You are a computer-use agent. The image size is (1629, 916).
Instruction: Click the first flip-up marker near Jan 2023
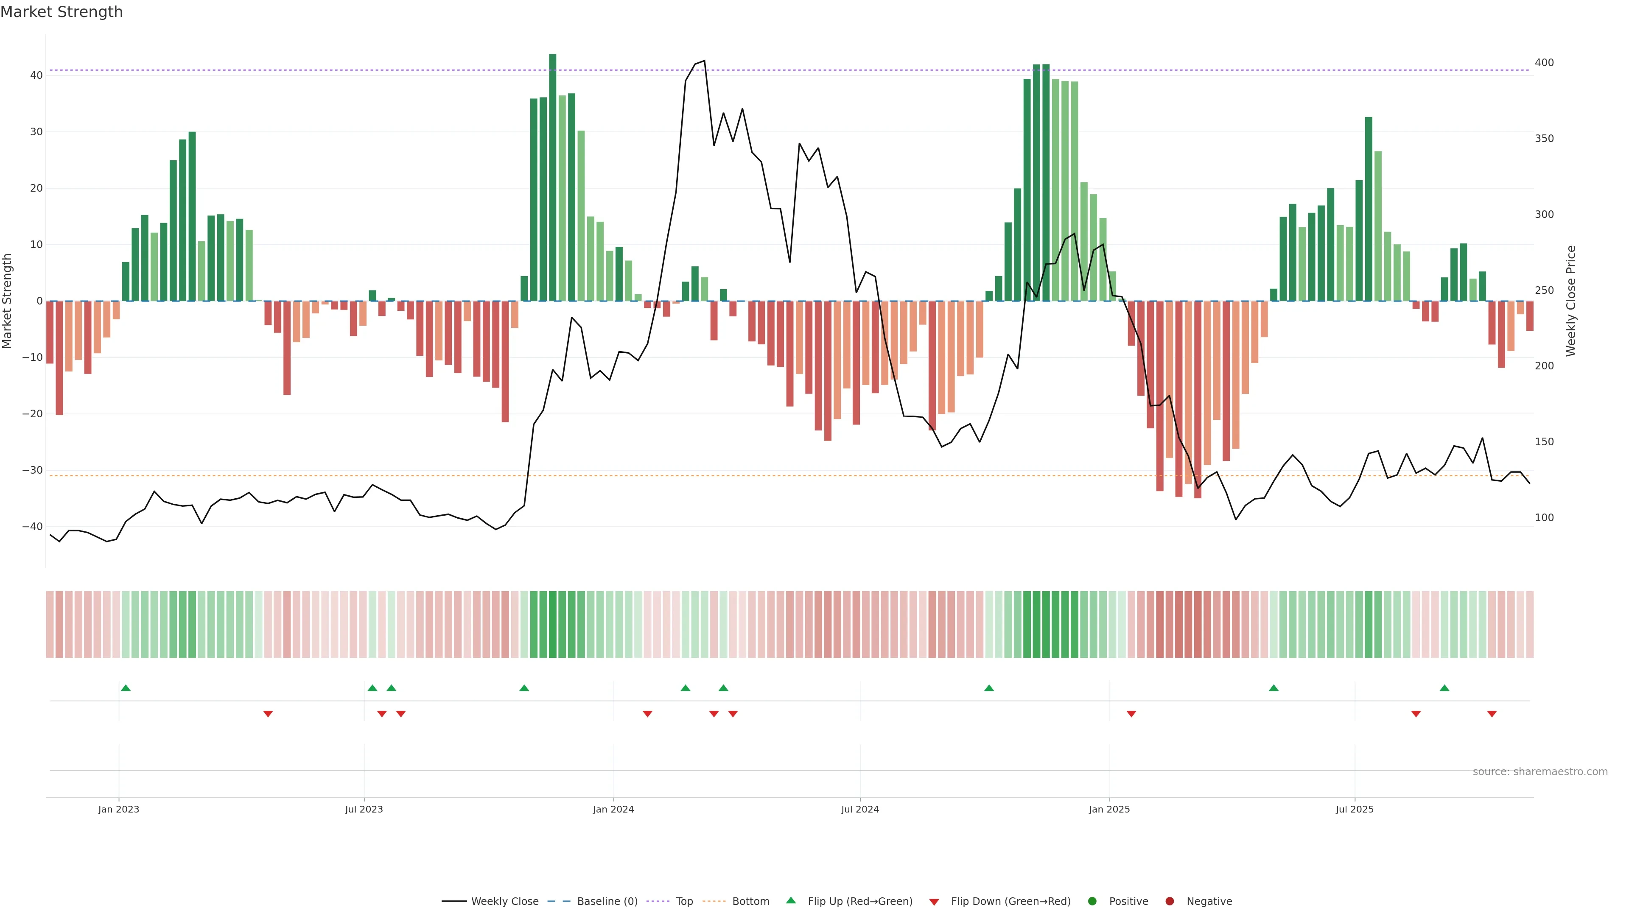[126, 688]
